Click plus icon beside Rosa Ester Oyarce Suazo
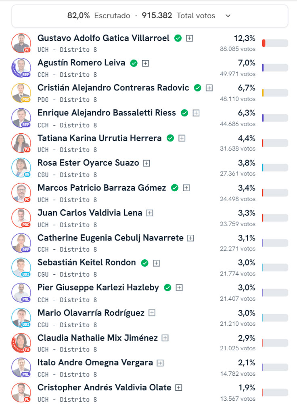The width and height of the screenshot is (297, 404). pyautogui.click(x=146, y=163)
